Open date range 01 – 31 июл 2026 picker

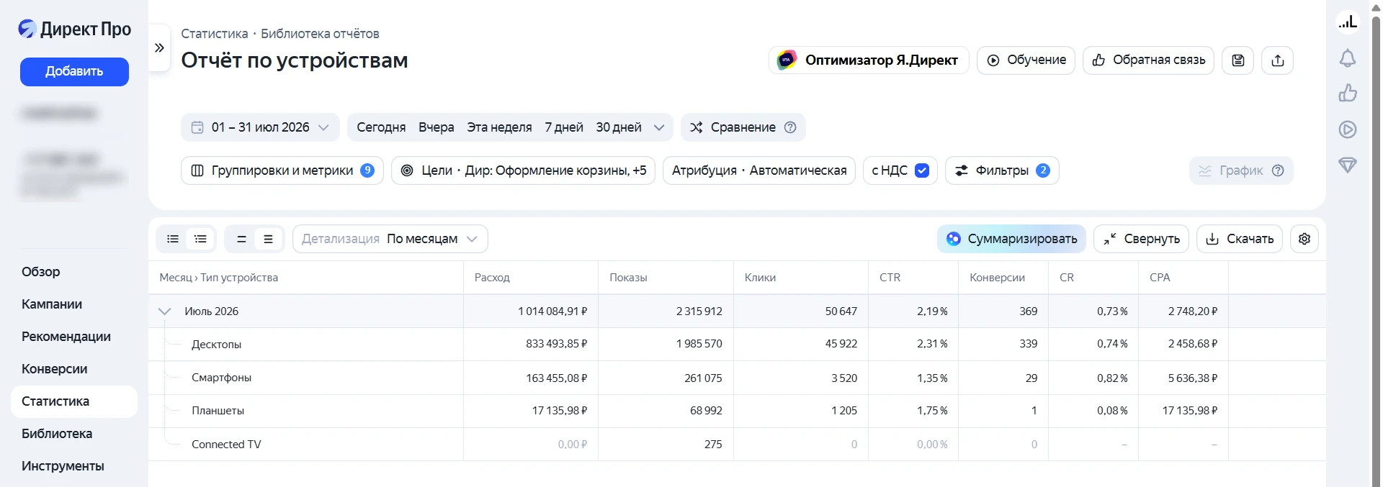pyautogui.click(x=260, y=127)
